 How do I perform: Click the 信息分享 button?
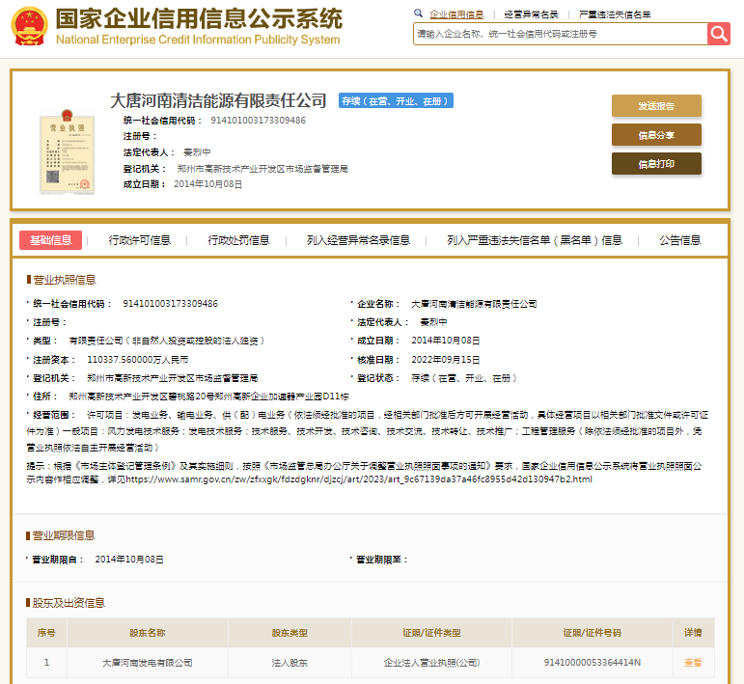[656, 135]
